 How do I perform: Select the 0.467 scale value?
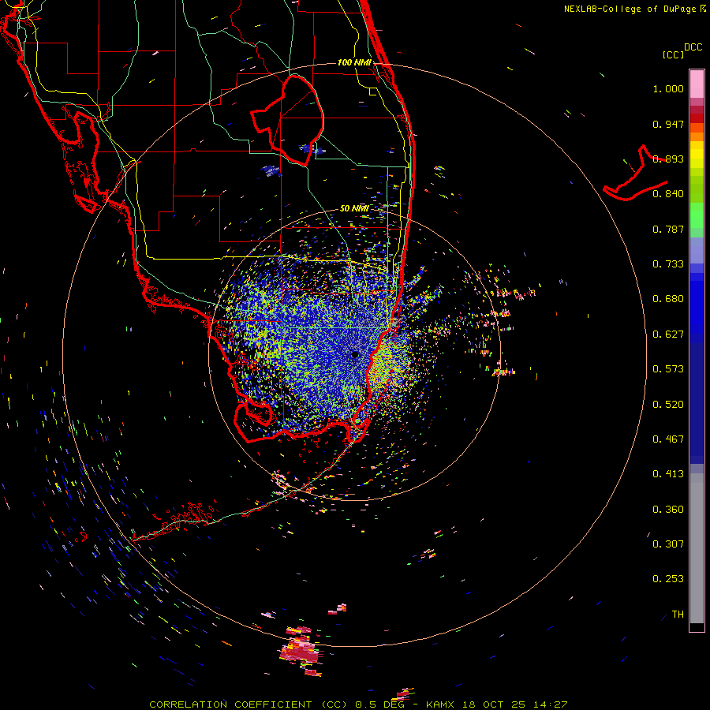click(x=668, y=439)
